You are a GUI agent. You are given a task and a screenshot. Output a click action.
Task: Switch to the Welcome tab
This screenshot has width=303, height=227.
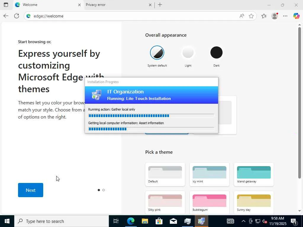(x=48, y=5)
